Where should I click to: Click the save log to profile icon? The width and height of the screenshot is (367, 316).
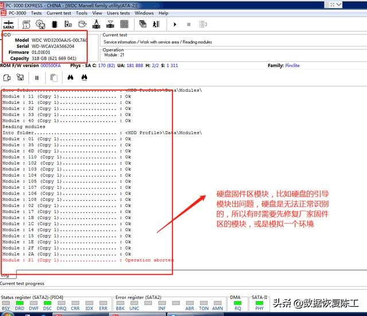21,77
